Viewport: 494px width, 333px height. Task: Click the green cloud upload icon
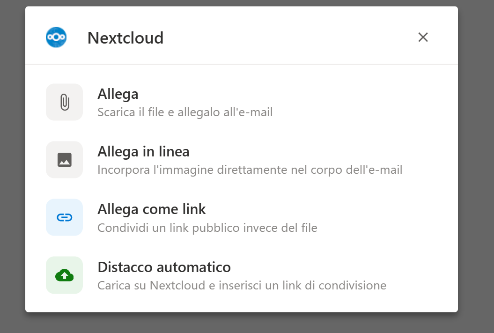point(65,275)
